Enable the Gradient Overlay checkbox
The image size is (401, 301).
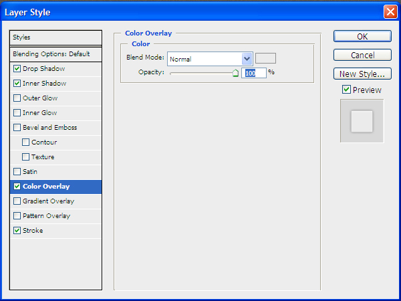point(17,201)
